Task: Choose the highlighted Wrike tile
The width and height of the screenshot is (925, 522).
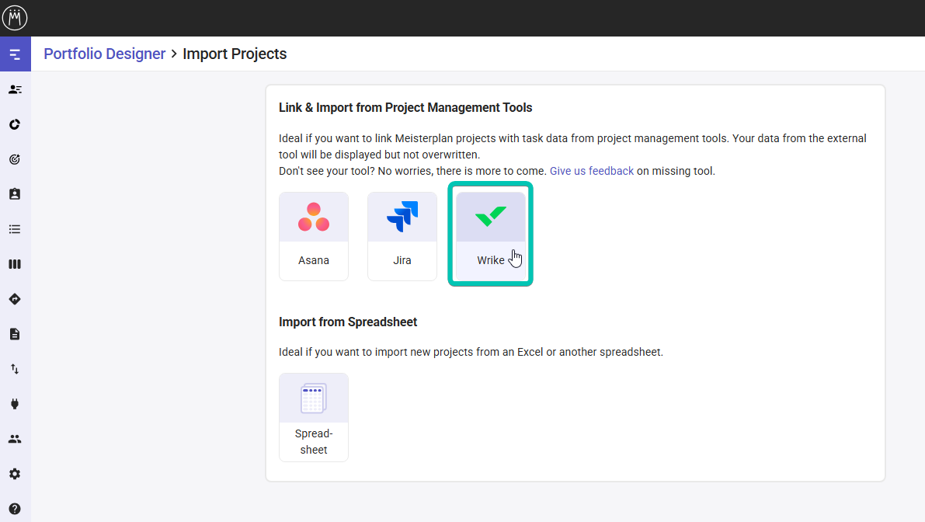Action: pyautogui.click(x=490, y=233)
